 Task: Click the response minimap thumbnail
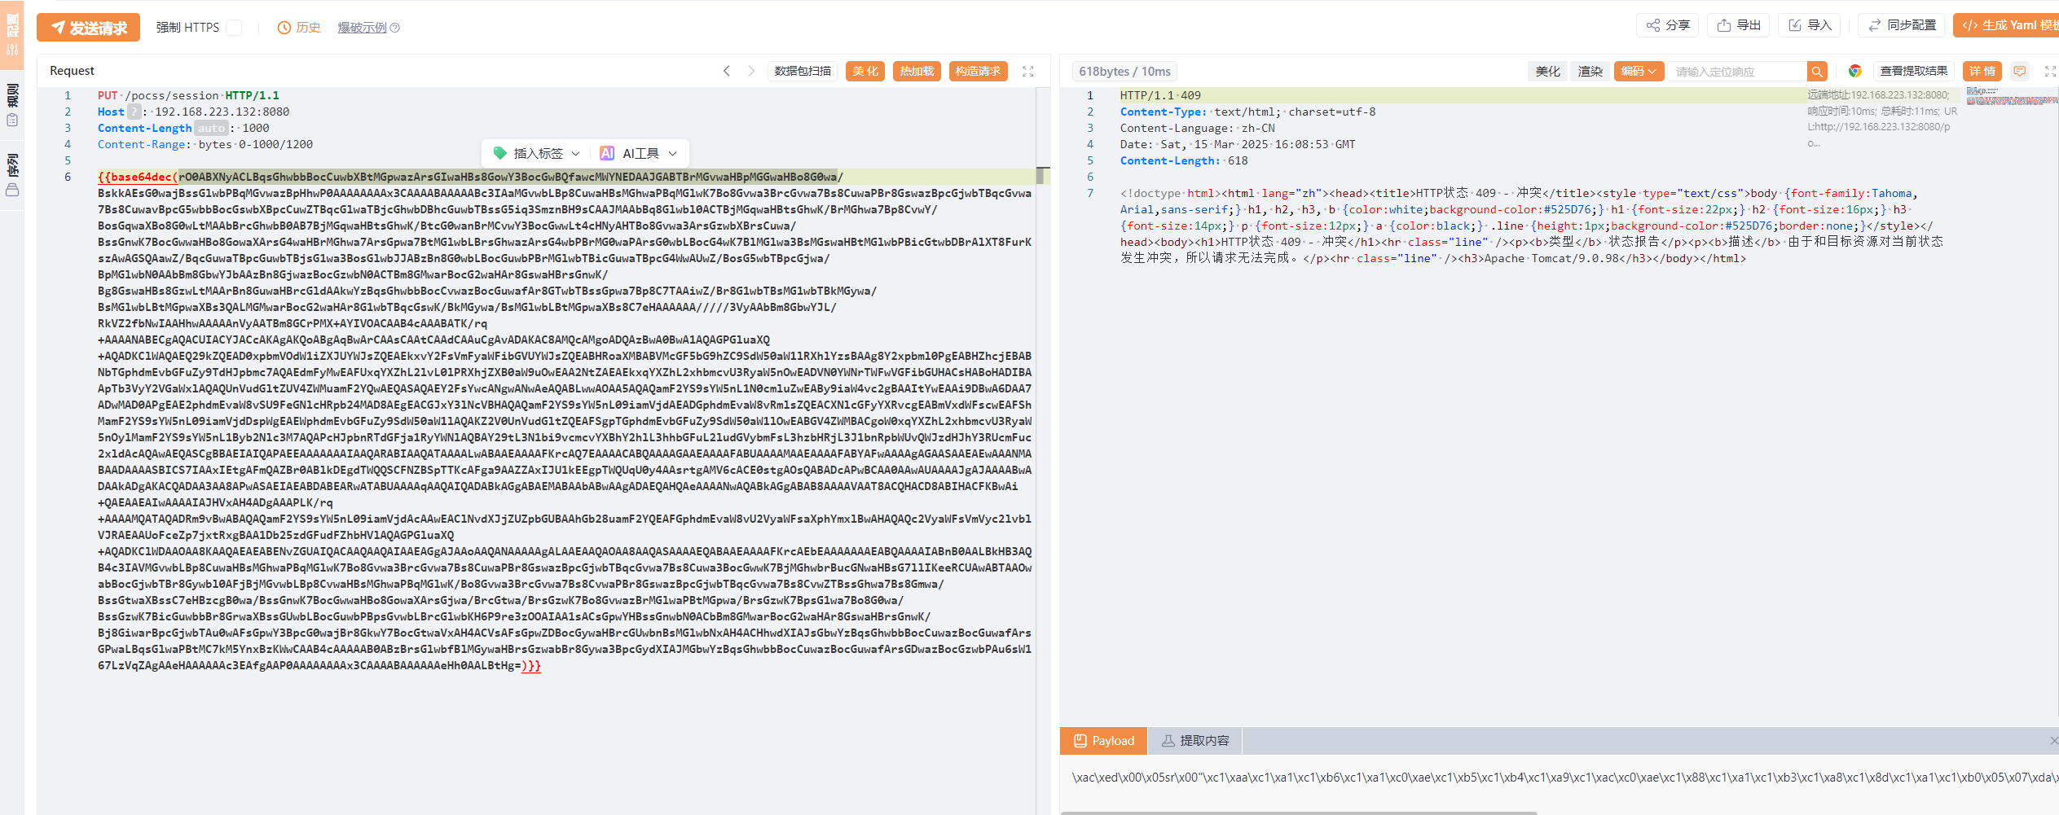coord(2012,96)
